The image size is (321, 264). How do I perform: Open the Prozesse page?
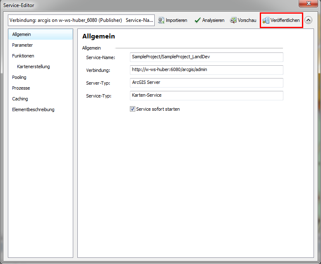pyautogui.click(x=21, y=88)
